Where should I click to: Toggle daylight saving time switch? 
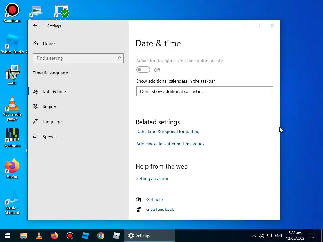143,70
